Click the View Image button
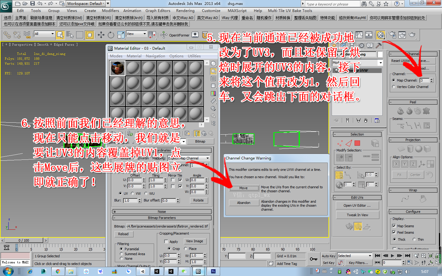Image resolution: width=442 pixels, height=276 pixels. (x=195, y=241)
